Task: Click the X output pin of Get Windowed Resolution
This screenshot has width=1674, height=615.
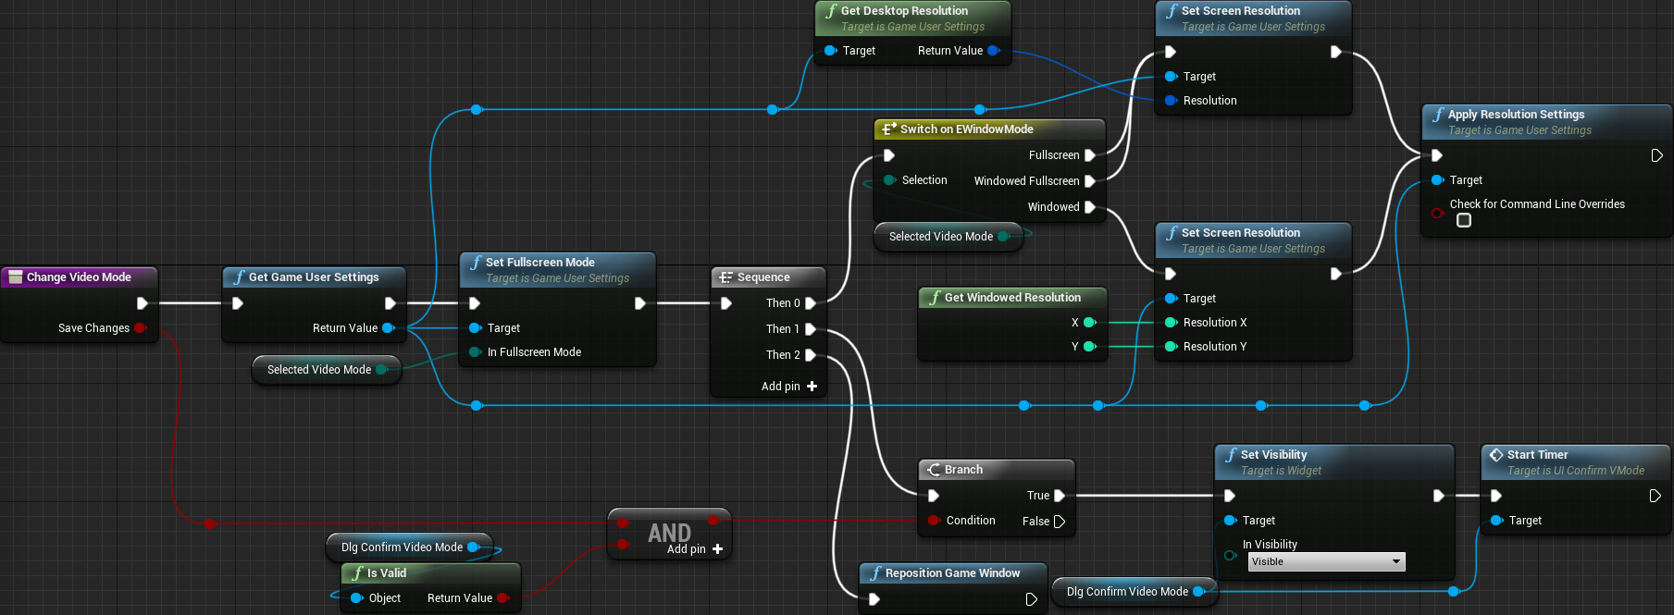Action: (x=1090, y=323)
